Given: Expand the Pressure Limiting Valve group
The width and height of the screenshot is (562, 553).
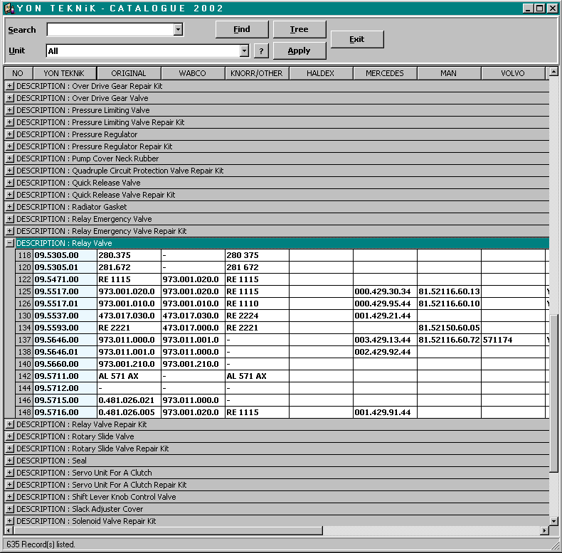Looking at the screenshot, I should tap(10, 110).
